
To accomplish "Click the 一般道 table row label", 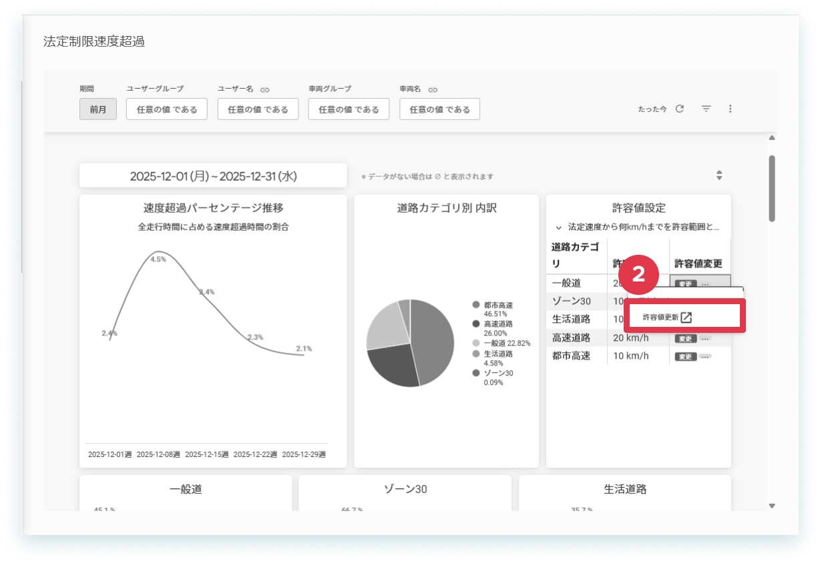I will pyautogui.click(x=566, y=284).
